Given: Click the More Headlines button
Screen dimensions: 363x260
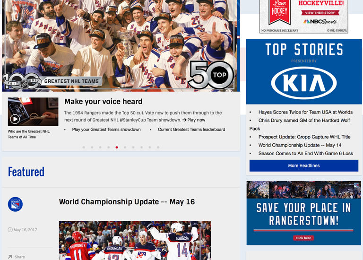Looking at the screenshot, I should [304, 165].
